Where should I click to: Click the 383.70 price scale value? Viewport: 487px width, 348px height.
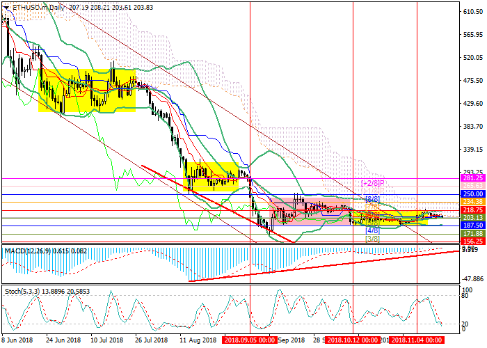[x=472, y=127]
